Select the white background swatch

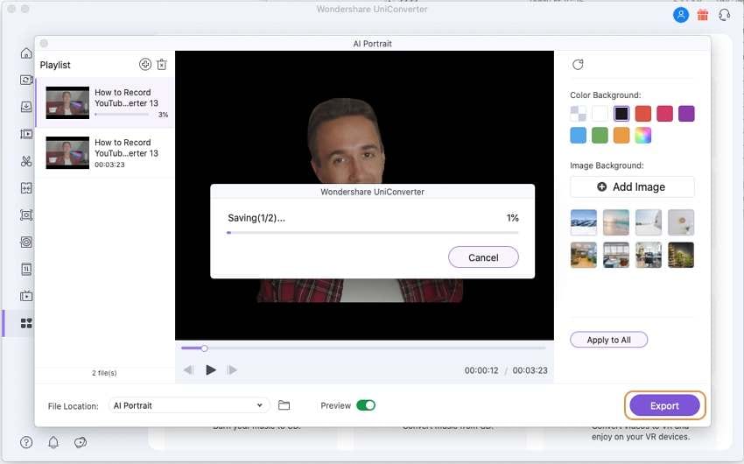pos(600,114)
